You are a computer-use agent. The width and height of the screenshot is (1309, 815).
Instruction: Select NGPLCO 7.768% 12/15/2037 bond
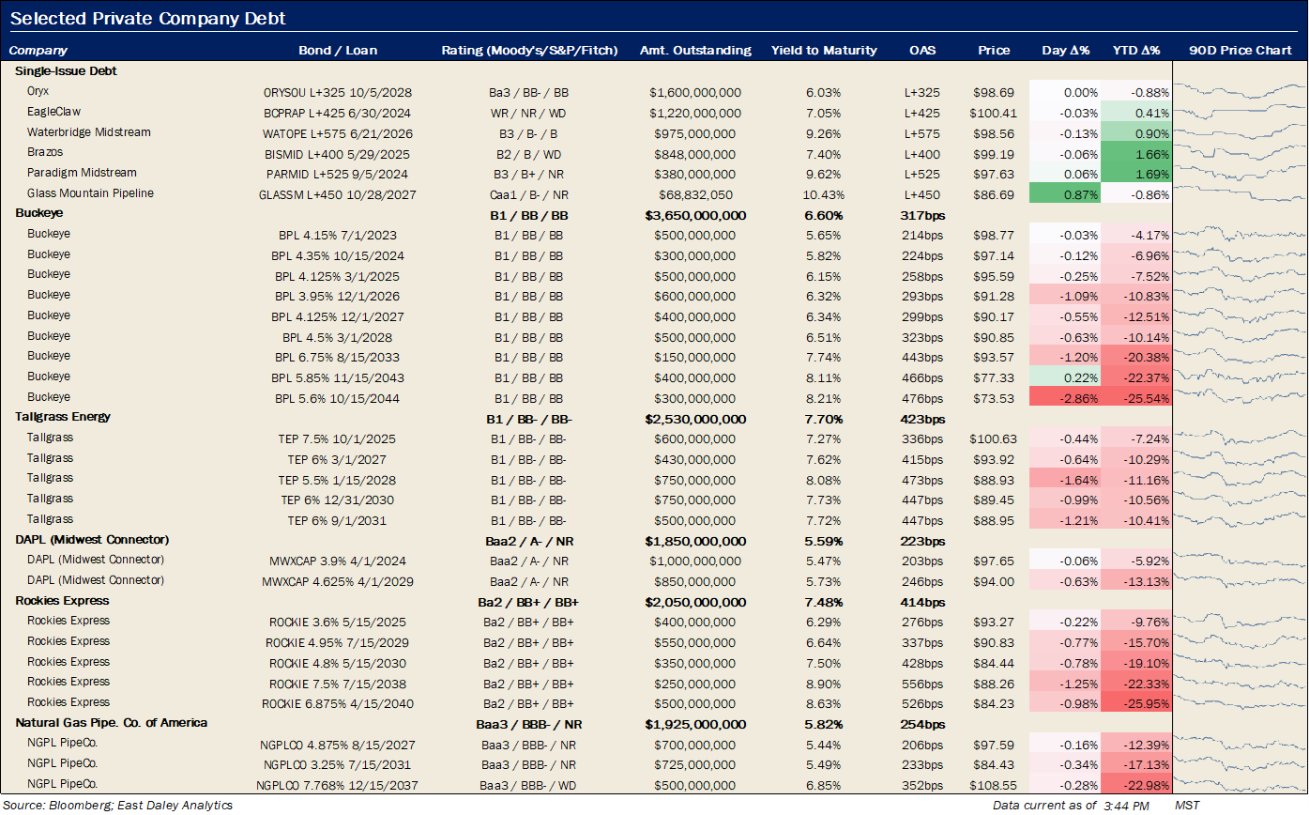(x=338, y=785)
